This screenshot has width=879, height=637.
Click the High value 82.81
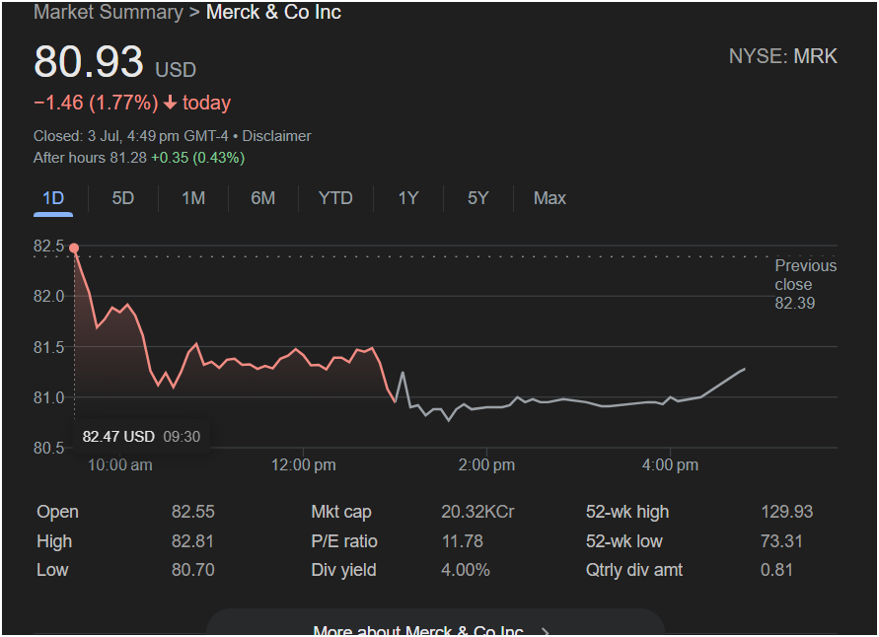(x=192, y=541)
